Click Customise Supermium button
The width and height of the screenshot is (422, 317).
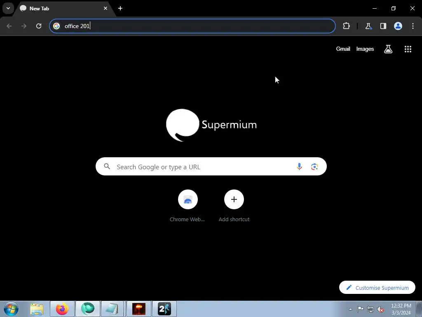[377, 288]
